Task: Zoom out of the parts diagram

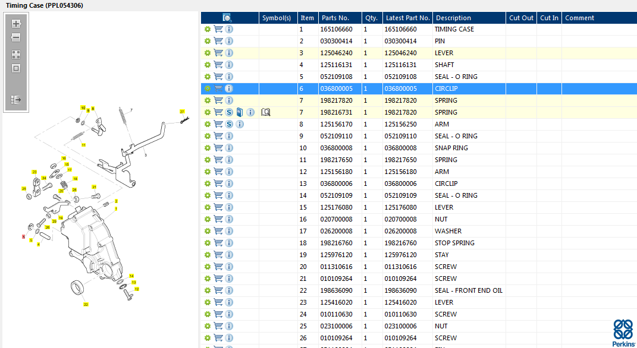Action: click(16, 37)
